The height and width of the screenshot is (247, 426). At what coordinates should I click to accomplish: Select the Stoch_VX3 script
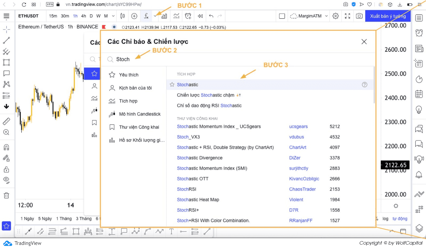tap(188, 137)
